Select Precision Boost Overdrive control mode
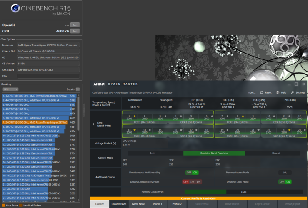Image resolution: width=308 pixels, height=208 pixels. click(x=214, y=154)
